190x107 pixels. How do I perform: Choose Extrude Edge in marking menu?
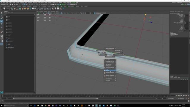110,57
